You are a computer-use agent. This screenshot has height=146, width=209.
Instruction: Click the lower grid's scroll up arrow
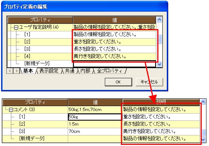(203, 102)
